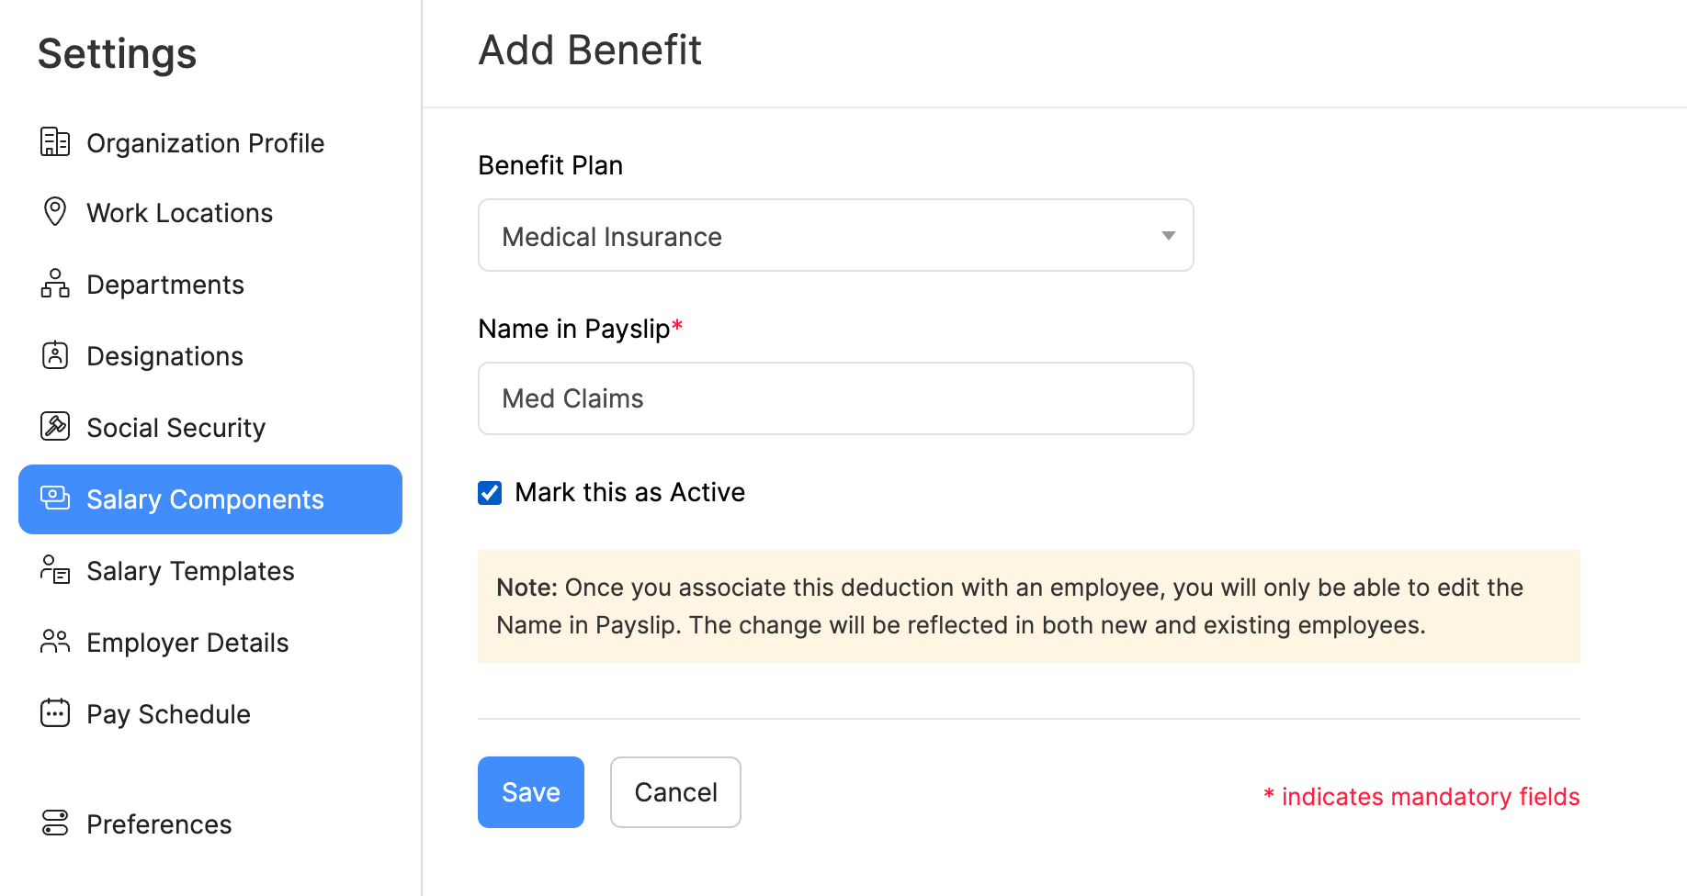Click the Departments hierarchy icon

(55, 284)
